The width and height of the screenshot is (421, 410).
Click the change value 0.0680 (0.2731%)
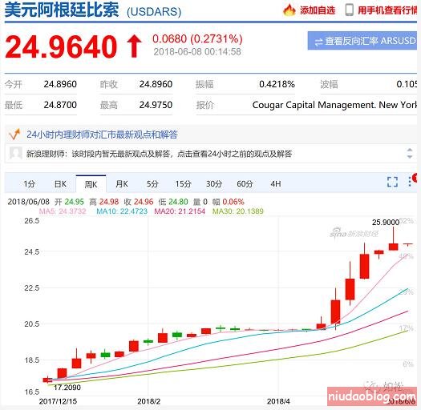coord(197,39)
